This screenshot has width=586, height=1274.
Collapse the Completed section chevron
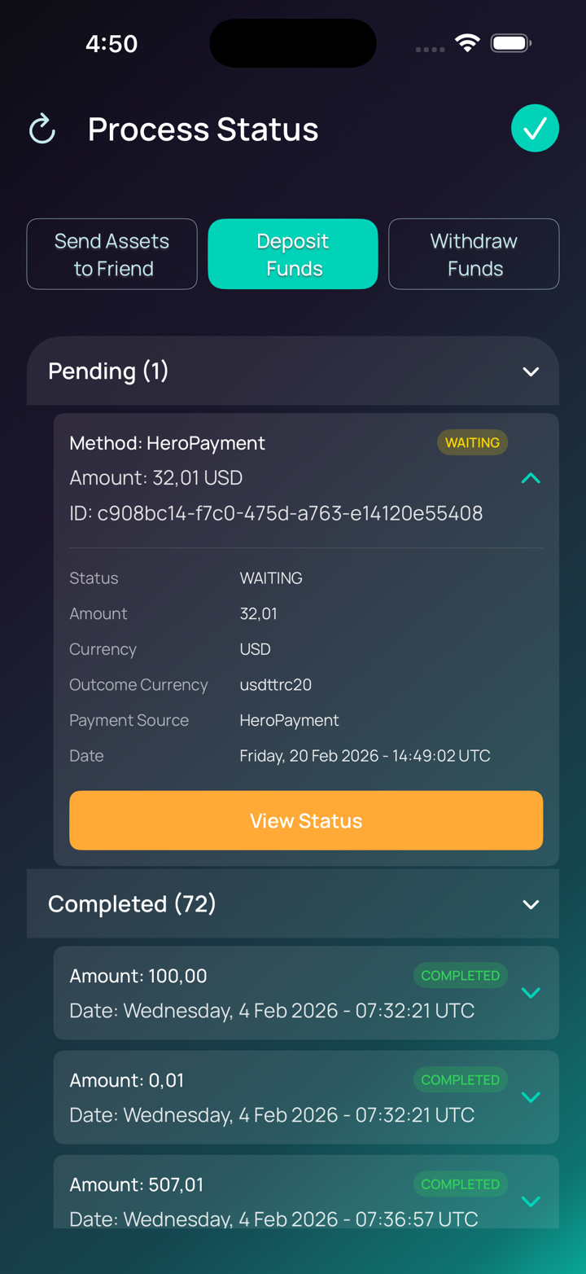pos(531,904)
